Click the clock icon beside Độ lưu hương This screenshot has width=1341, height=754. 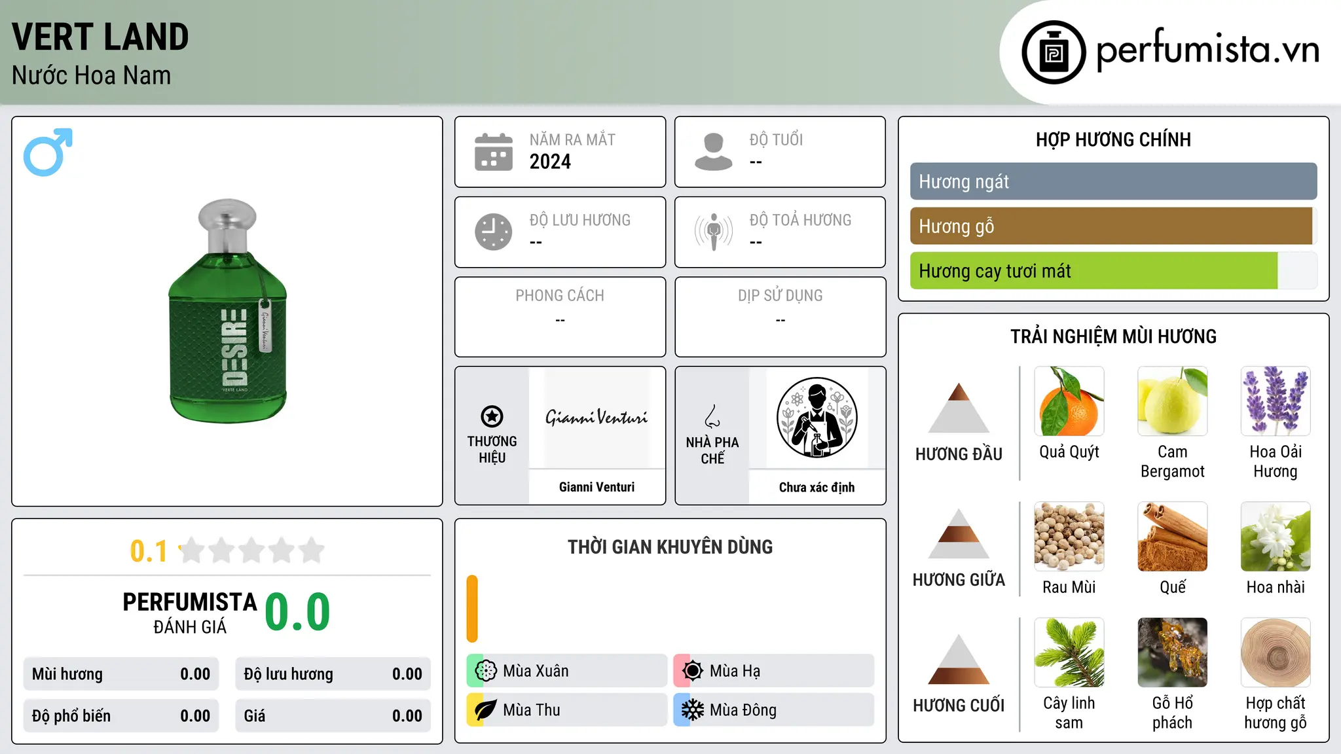(x=494, y=232)
